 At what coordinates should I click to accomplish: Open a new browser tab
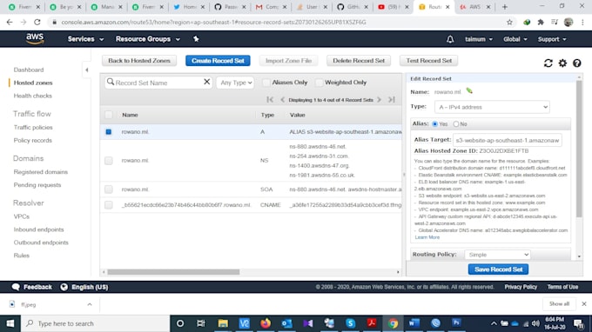coord(504,7)
